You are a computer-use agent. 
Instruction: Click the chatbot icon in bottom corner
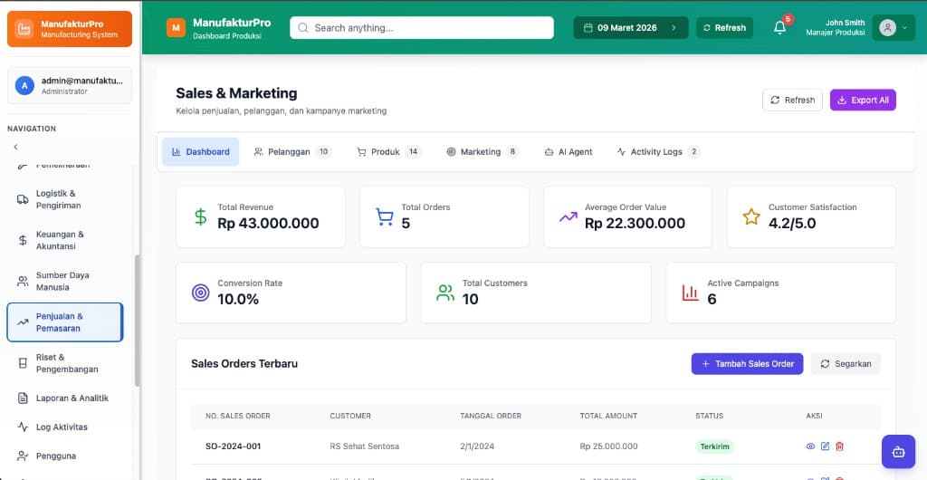(x=898, y=451)
